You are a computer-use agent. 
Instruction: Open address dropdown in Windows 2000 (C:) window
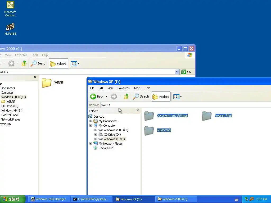tap(177, 72)
